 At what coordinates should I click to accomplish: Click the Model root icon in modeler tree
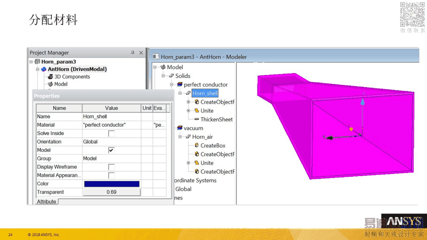pyautogui.click(x=163, y=67)
